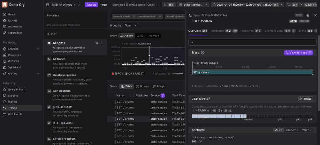The image size is (320, 145).
Task: Switch chart mode to RED
Action: pos(141,36)
